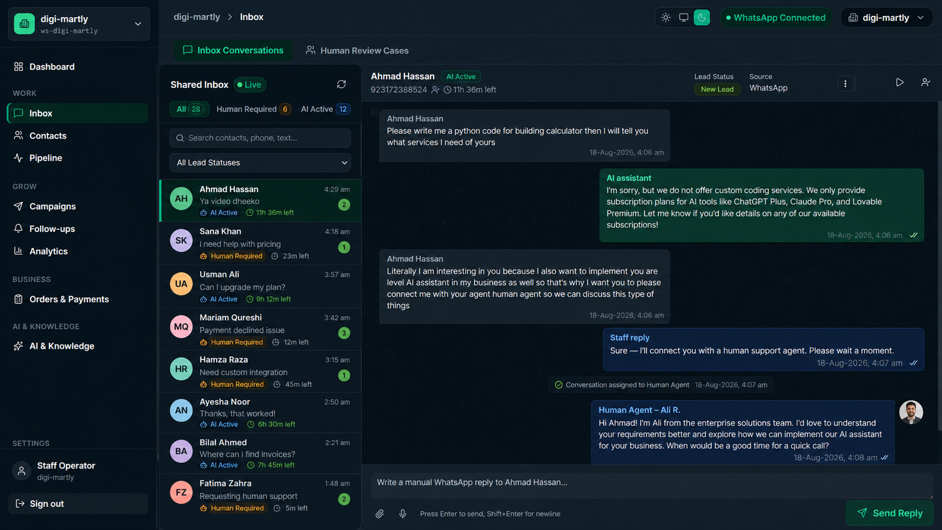This screenshot has width=942, height=530.
Task: Switch to the Inbox Conversations tab
Action: 233,50
